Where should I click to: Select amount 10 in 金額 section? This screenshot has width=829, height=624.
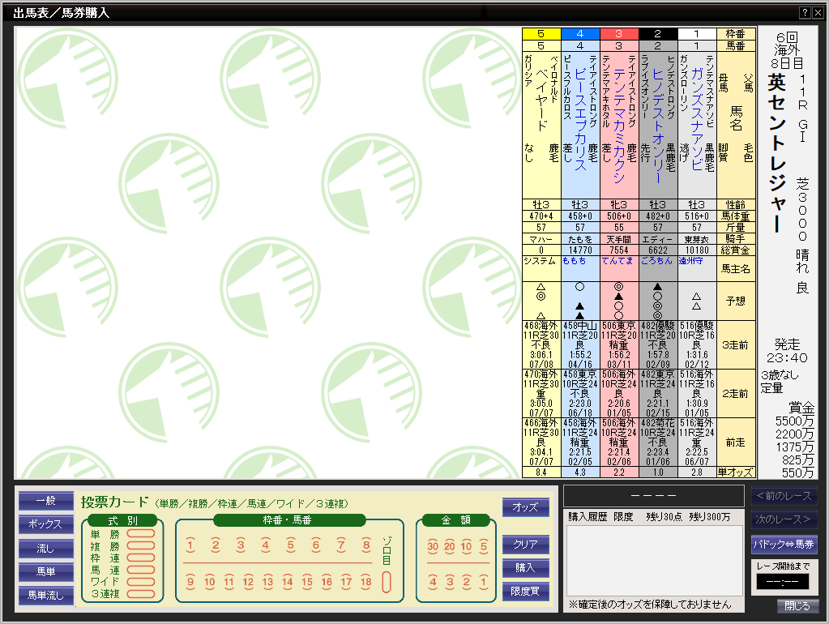coord(466,546)
